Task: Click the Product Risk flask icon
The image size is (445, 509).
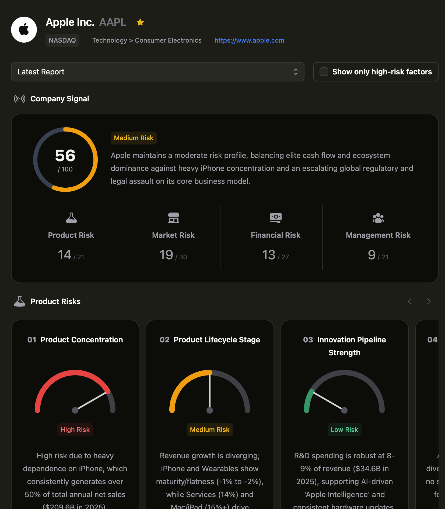Action: (x=71, y=218)
